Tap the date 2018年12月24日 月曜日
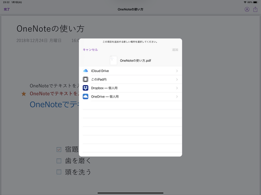This screenshot has width=261, height=195. click(39, 41)
